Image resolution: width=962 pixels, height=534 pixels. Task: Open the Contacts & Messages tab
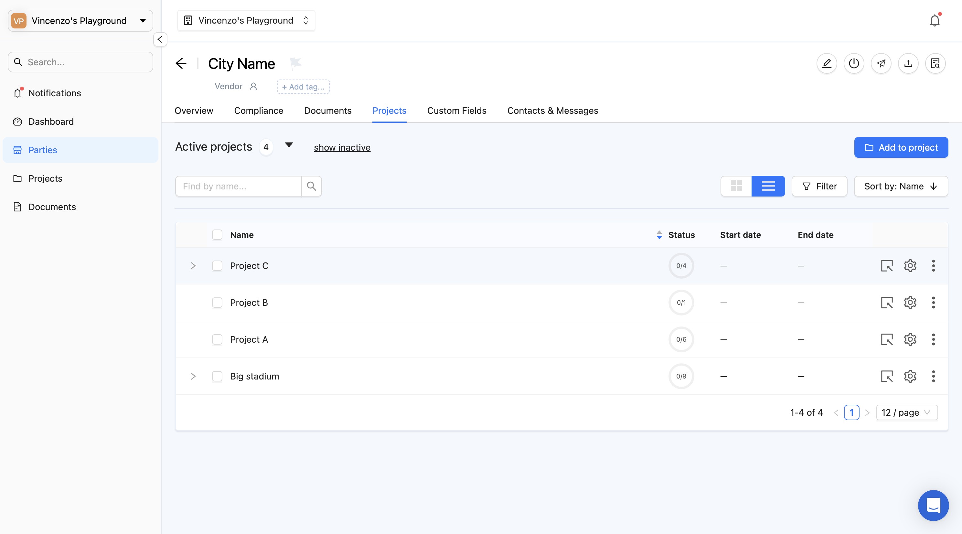552,111
